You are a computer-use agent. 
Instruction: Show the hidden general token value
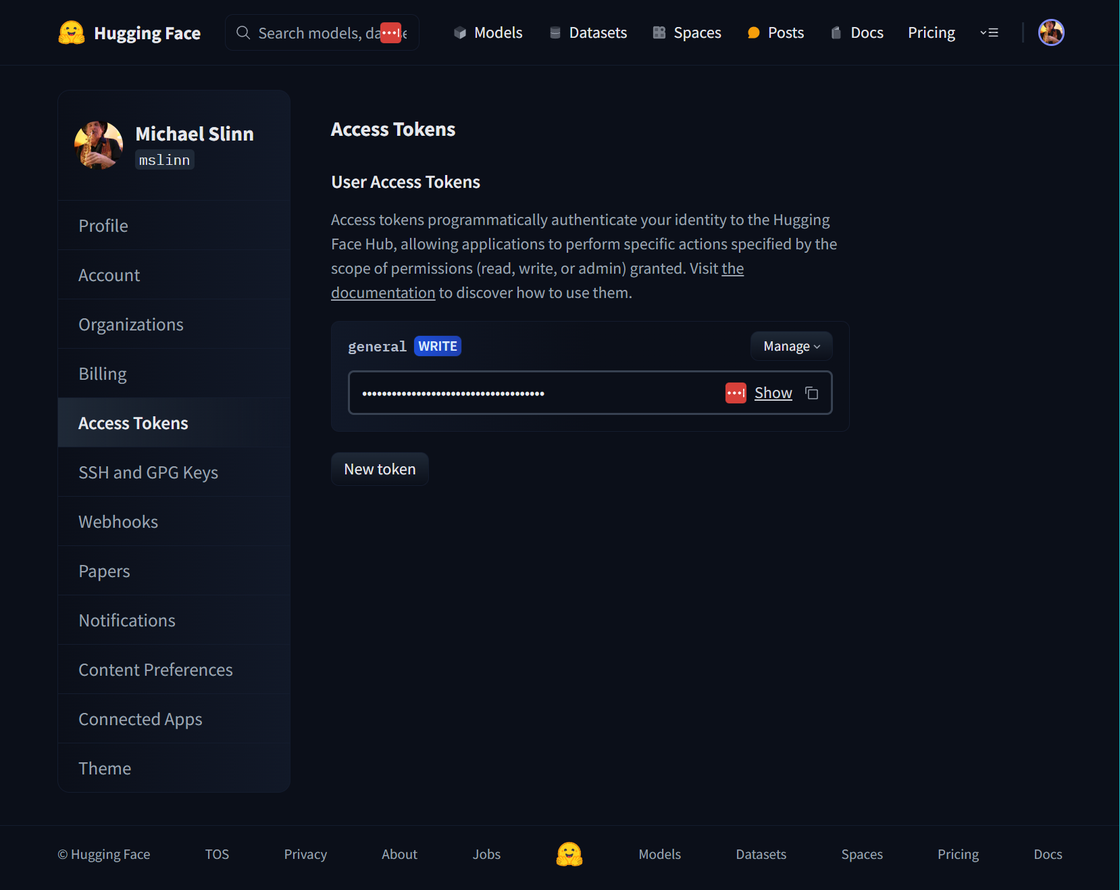pyautogui.click(x=773, y=393)
